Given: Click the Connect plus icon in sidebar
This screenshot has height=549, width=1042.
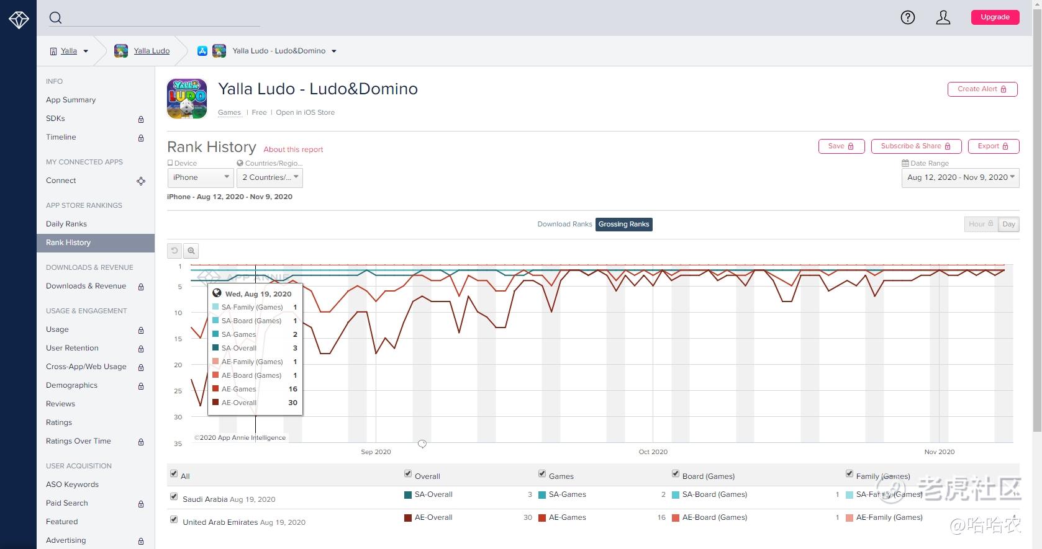Looking at the screenshot, I should pyautogui.click(x=141, y=181).
